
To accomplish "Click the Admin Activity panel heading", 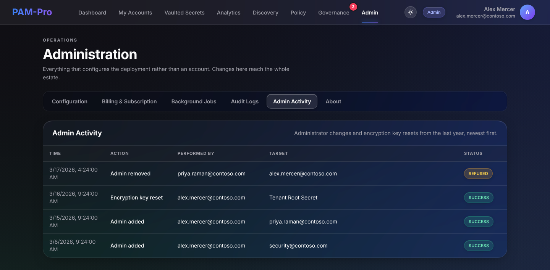I will click(x=77, y=133).
